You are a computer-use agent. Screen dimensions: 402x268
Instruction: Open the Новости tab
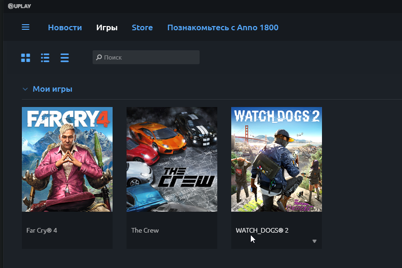[65, 27]
